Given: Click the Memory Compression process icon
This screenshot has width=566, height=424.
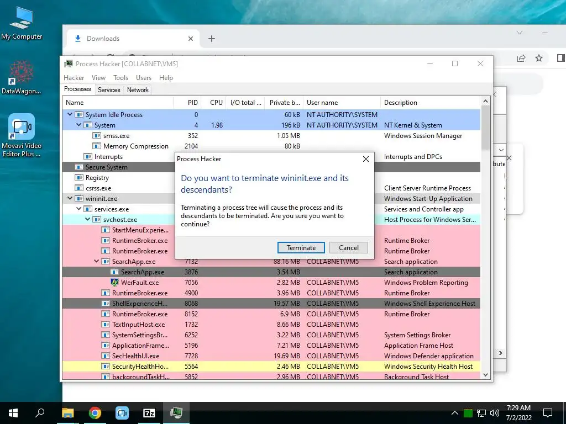Looking at the screenshot, I should coord(96,146).
